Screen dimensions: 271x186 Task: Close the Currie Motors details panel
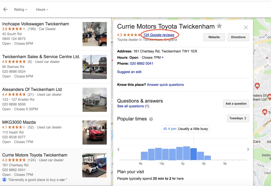click(x=246, y=27)
